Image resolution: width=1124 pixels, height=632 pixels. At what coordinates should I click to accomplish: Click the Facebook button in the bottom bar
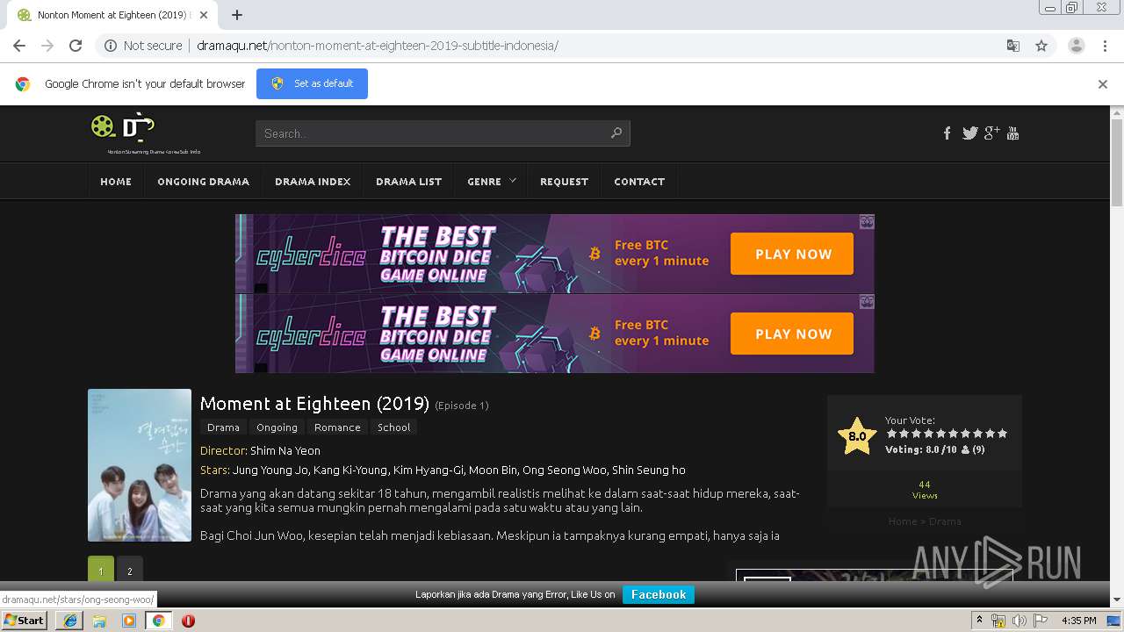659,594
